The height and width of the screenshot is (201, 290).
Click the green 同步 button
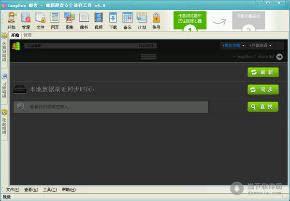point(263,89)
